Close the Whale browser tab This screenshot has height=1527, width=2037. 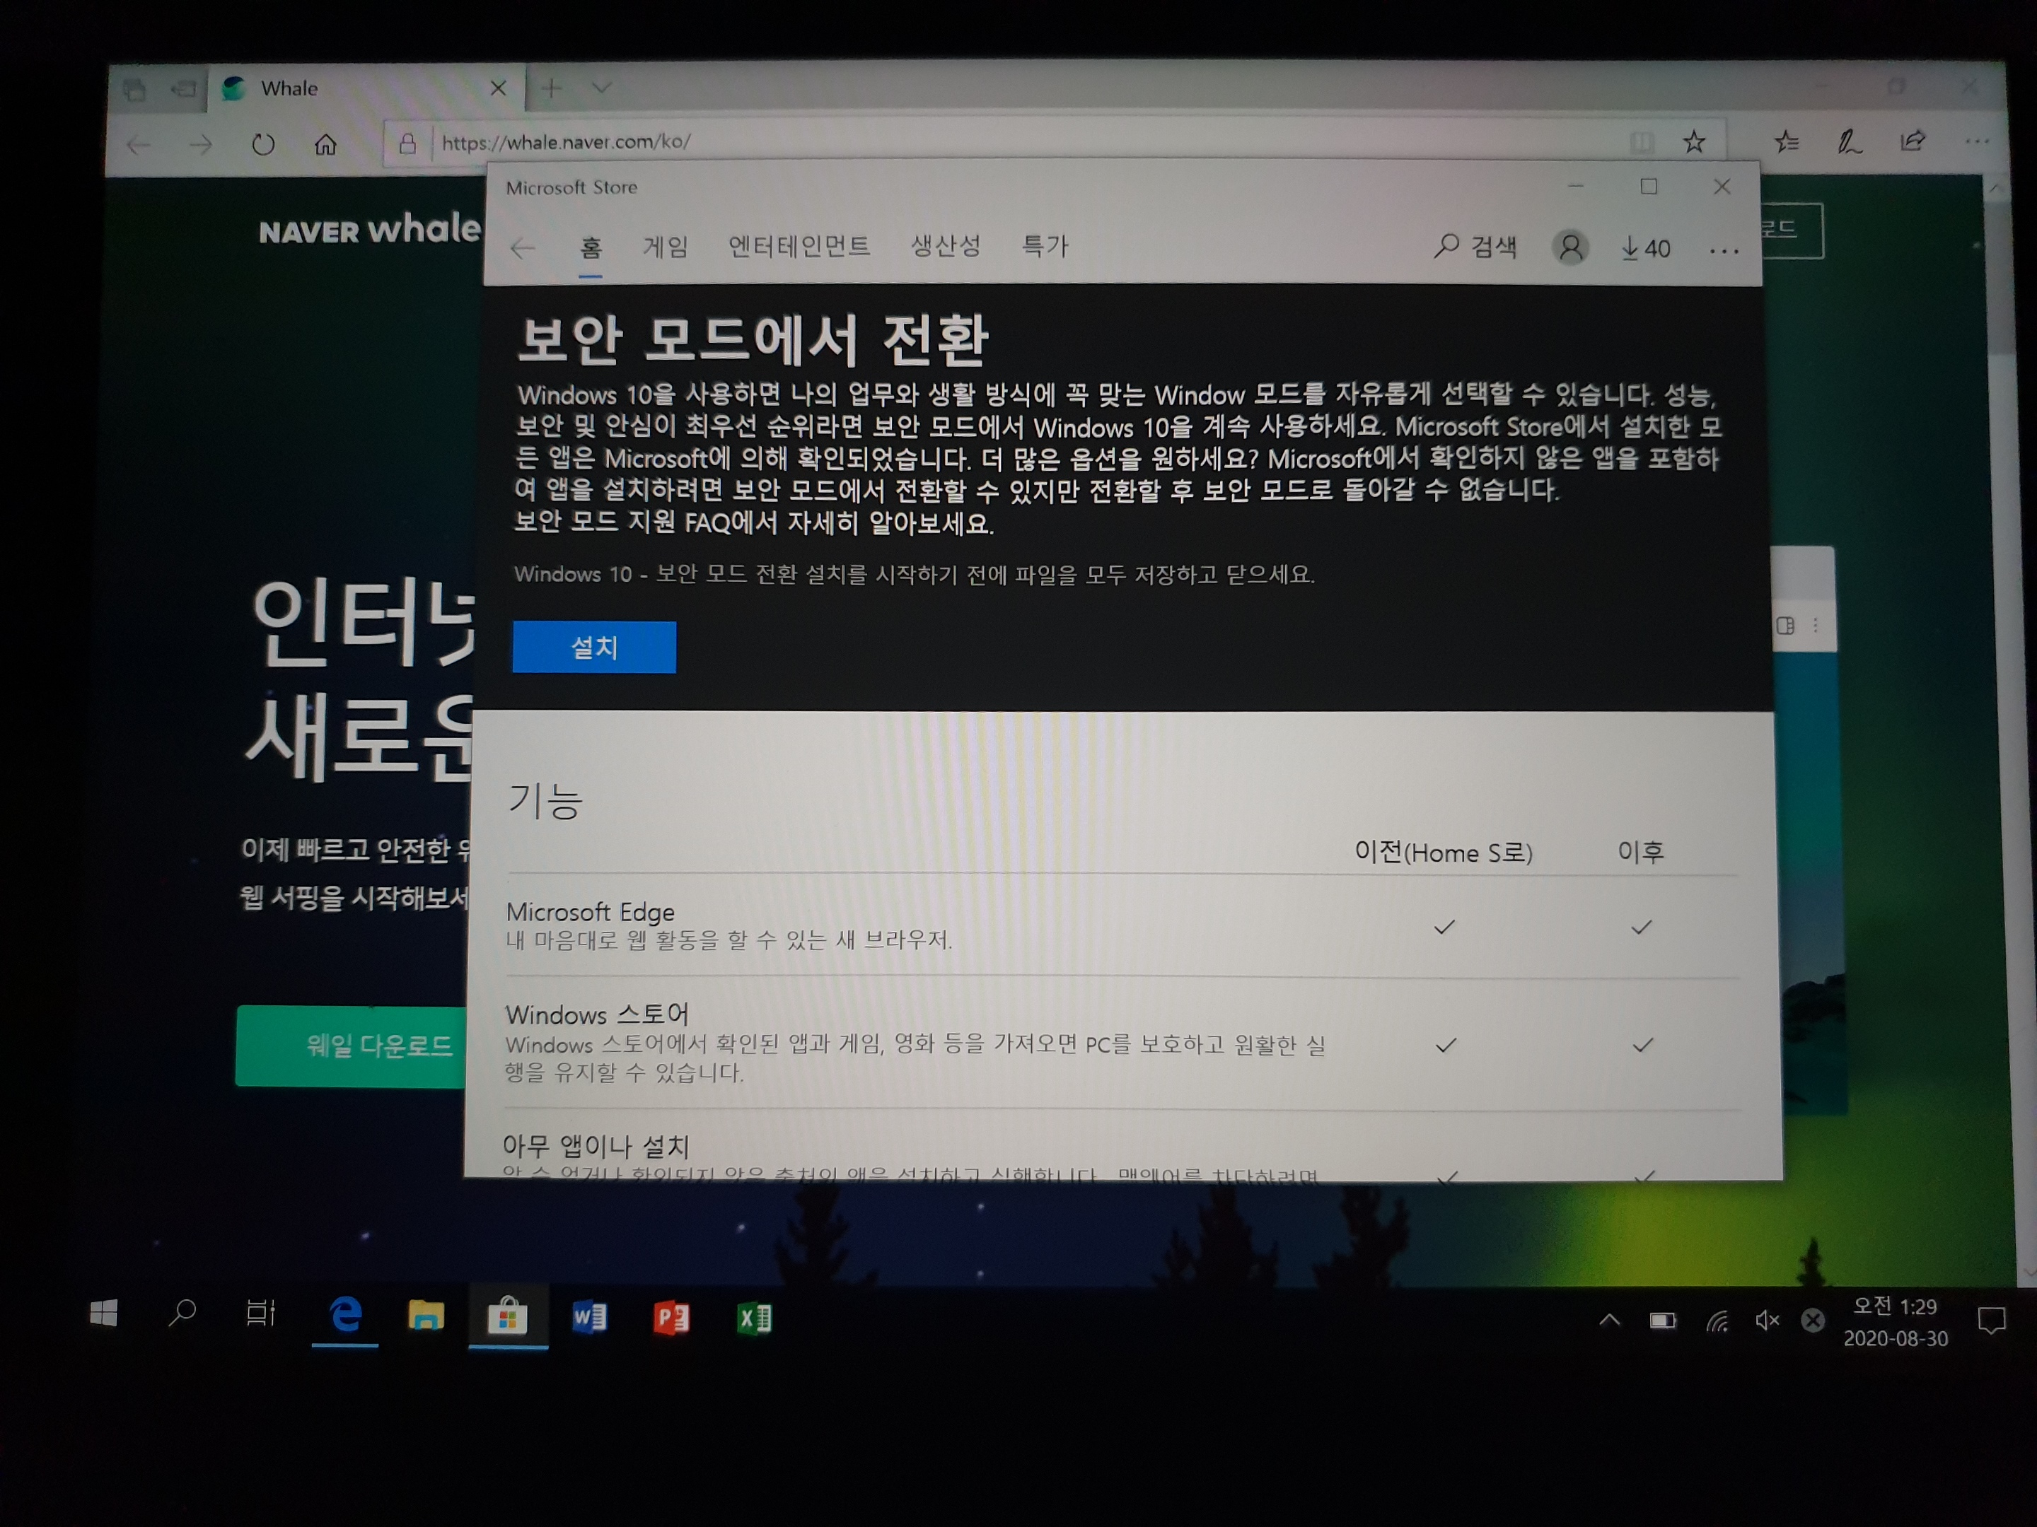tap(498, 88)
